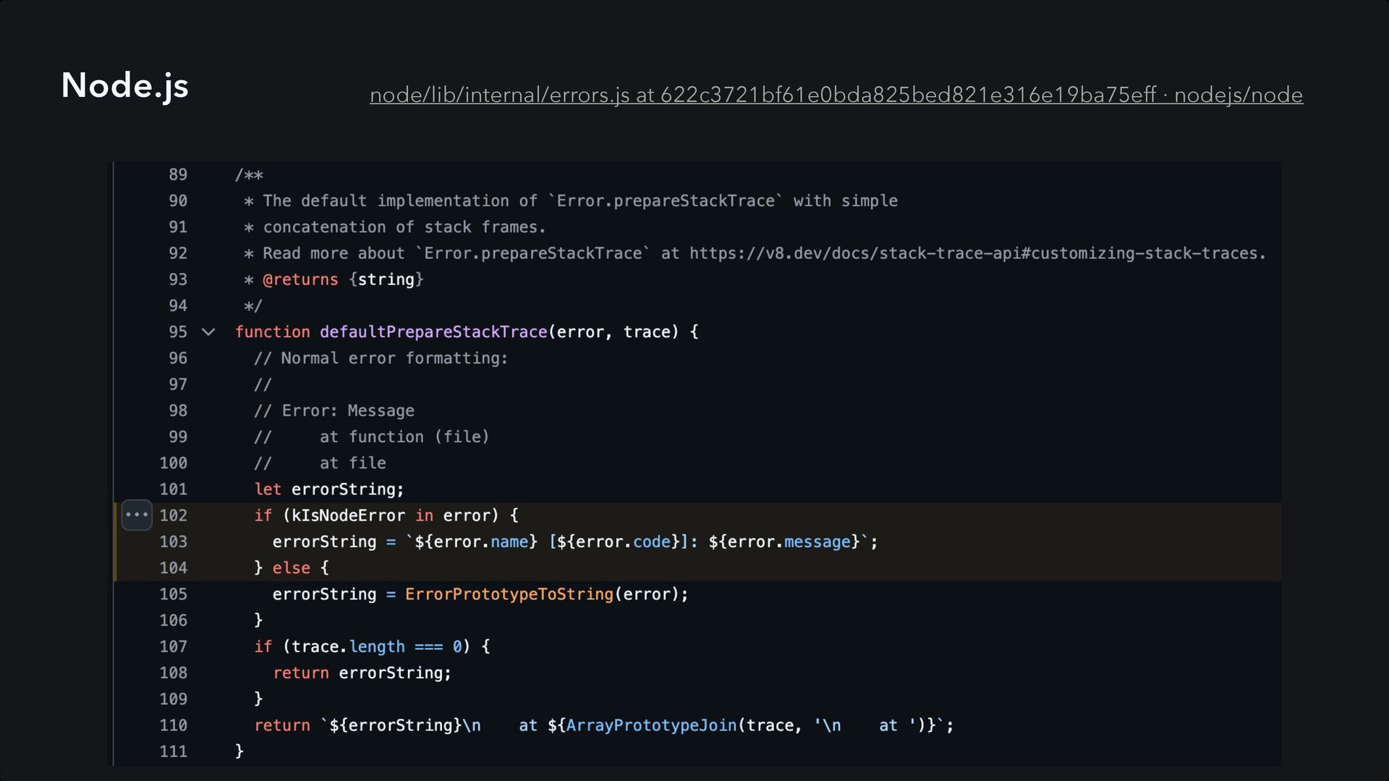1389x781 pixels.
Task: Click line number 105
Action: (174, 594)
